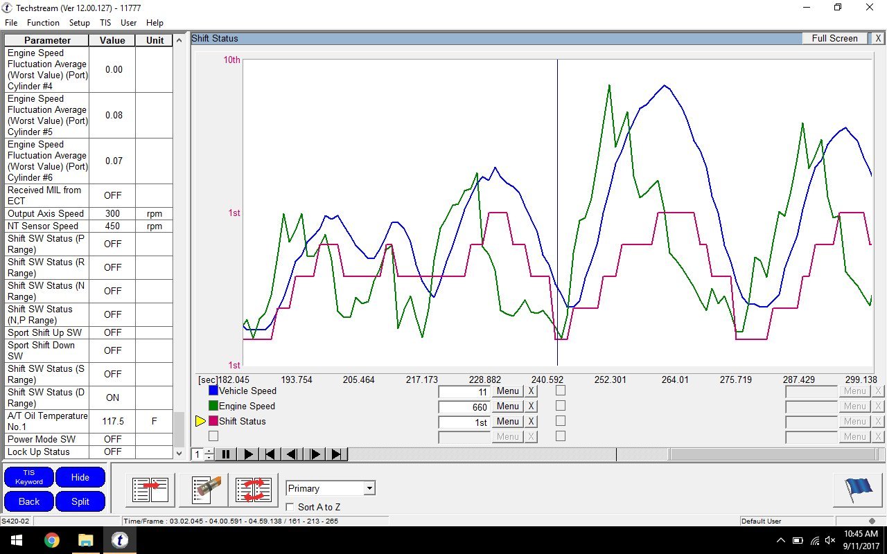The height and width of the screenshot is (554, 887).
Task: Open the Menu for Vehicle Speed
Action: [x=507, y=391]
